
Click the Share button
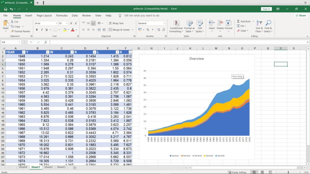tap(300, 15)
